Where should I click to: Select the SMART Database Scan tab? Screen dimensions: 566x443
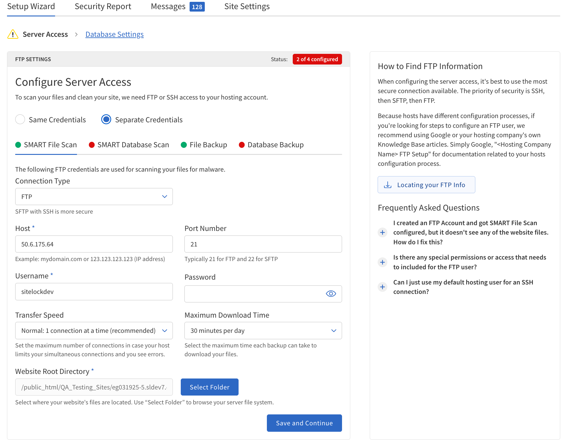[129, 145]
